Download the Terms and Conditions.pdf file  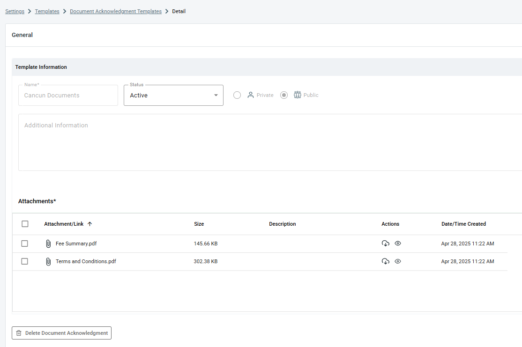pos(386,261)
